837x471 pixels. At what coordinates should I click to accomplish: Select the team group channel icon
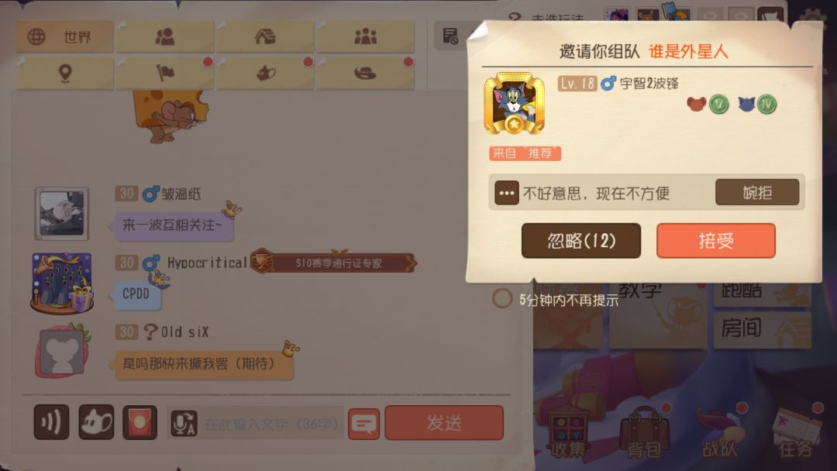tap(365, 37)
